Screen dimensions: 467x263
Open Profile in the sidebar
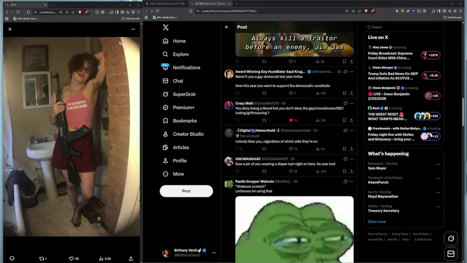pyautogui.click(x=174, y=161)
